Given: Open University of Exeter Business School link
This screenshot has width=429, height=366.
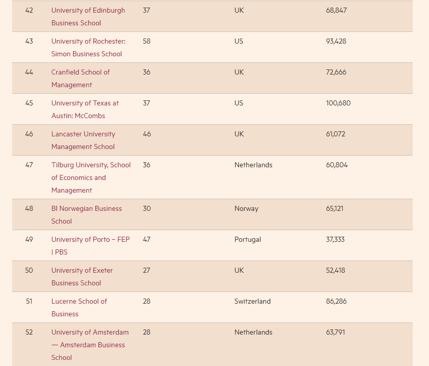Looking at the screenshot, I should coord(82,277).
